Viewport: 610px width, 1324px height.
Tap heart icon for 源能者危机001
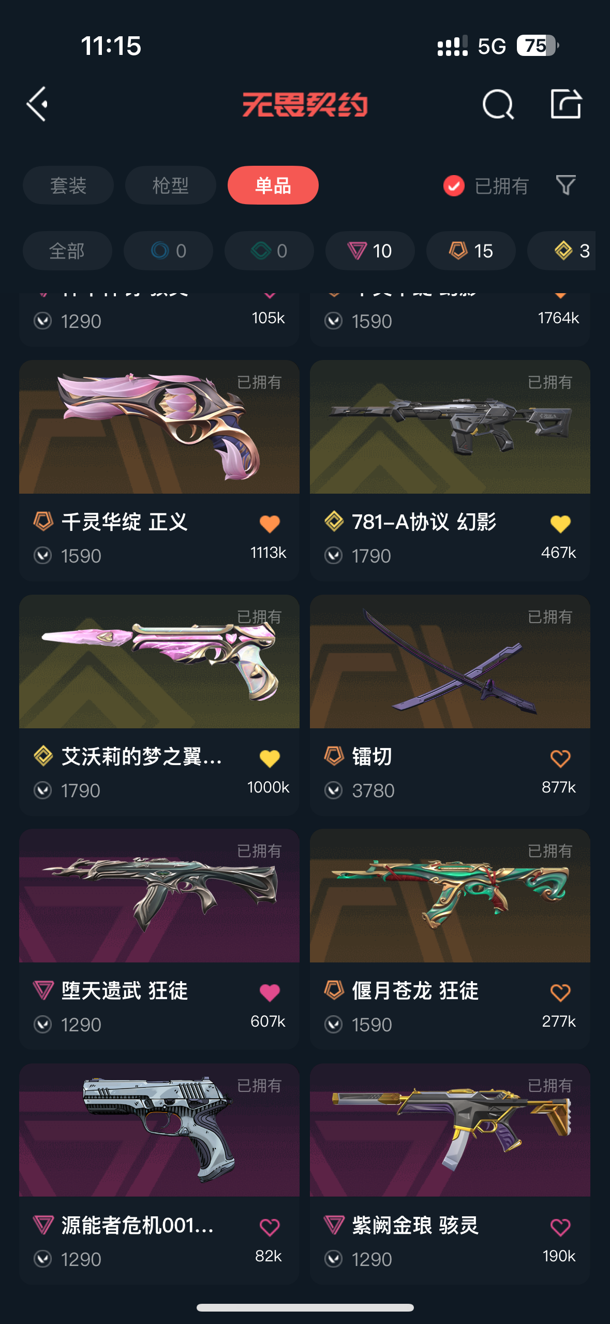pyautogui.click(x=270, y=1227)
